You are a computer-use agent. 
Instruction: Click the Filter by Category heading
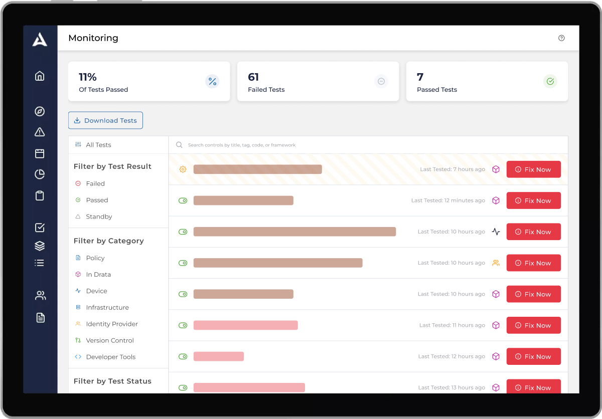point(109,241)
